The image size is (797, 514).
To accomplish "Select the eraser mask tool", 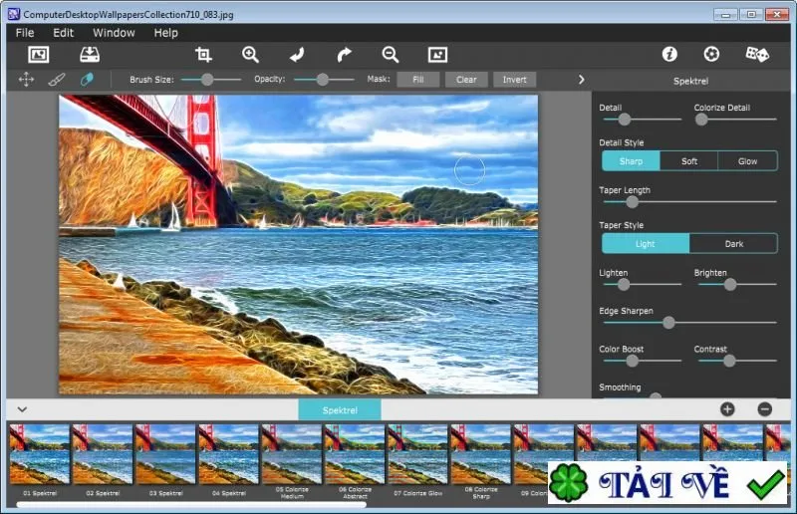I will pyautogui.click(x=87, y=80).
